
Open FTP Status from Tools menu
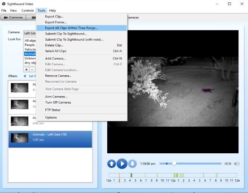click(x=82, y=110)
